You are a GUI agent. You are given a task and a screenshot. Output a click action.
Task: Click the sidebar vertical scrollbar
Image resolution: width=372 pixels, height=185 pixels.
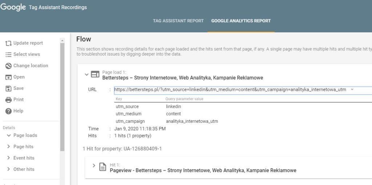tap(62, 97)
